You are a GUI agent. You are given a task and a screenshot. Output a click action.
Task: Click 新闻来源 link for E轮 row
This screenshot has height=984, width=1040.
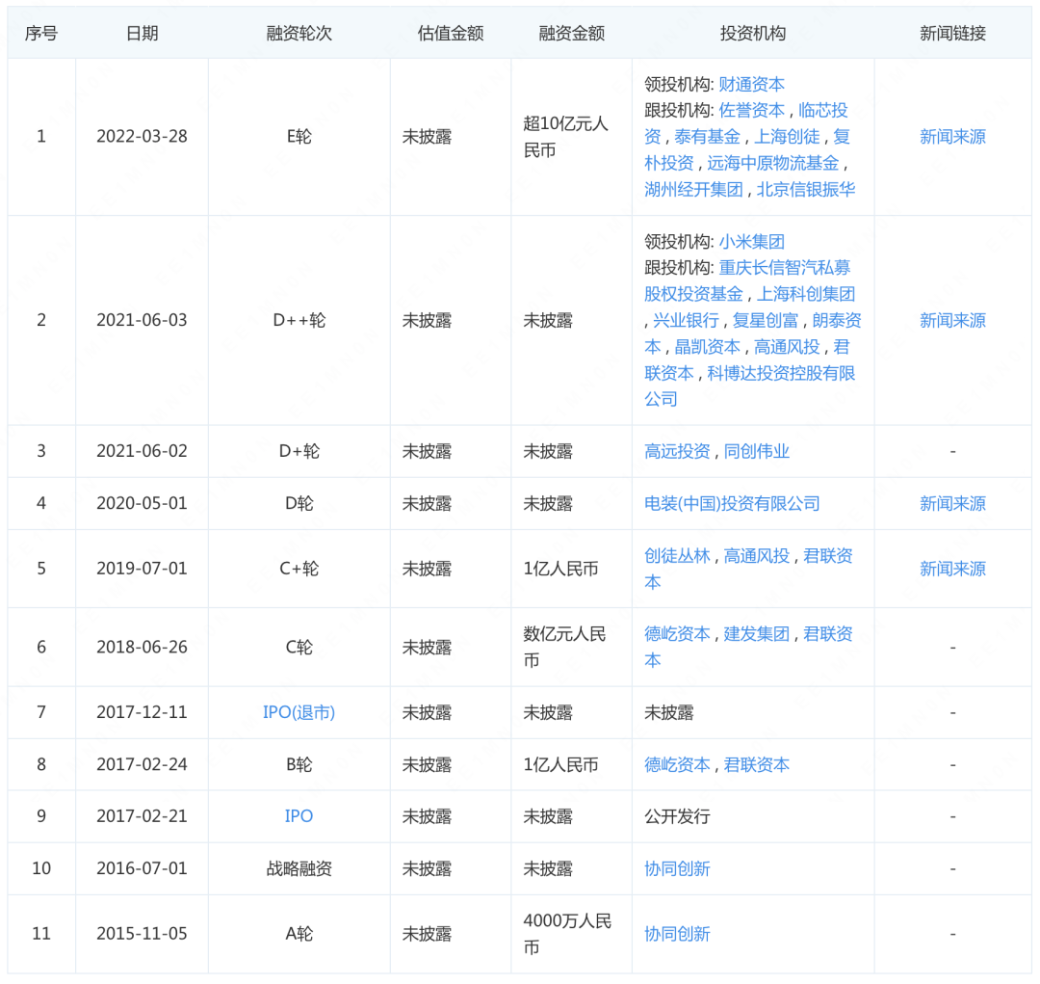click(x=952, y=137)
